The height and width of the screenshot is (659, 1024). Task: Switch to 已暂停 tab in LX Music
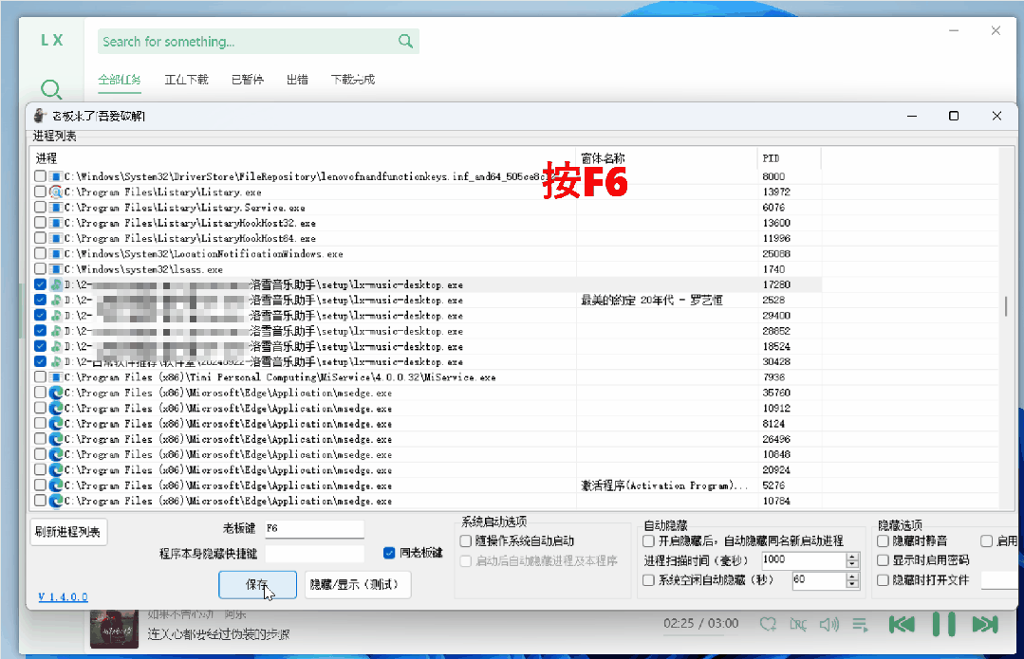[248, 80]
